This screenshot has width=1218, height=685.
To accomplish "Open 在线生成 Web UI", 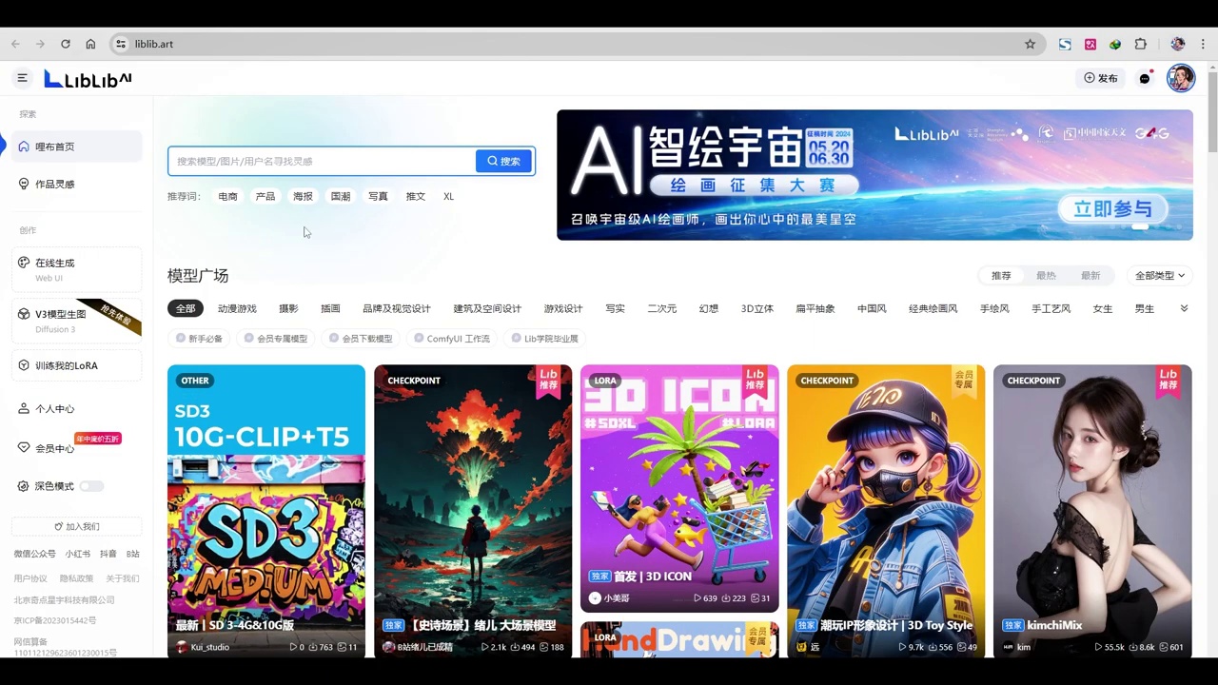I will click(x=77, y=269).
